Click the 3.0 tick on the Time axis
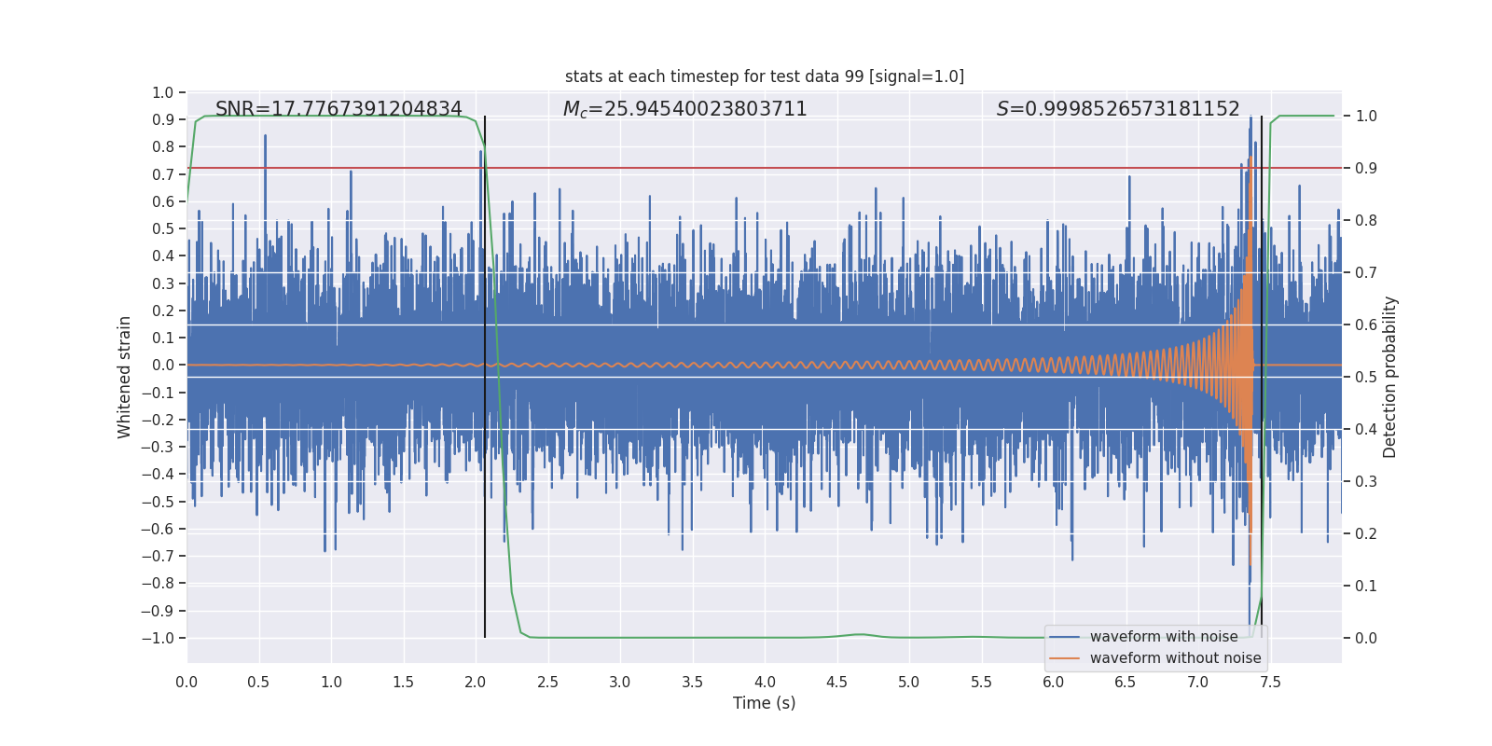Screen dimensions: 1492x746 pyautogui.click(x=620, y=682)
